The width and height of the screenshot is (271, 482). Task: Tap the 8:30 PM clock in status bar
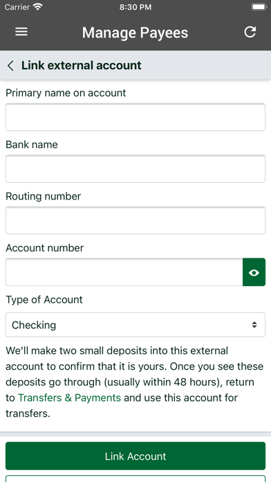tap(135, 7)
